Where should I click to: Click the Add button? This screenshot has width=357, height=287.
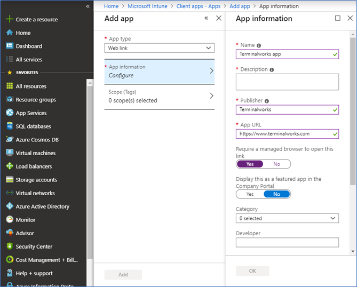pyautogui.click(x=123, y=275)
